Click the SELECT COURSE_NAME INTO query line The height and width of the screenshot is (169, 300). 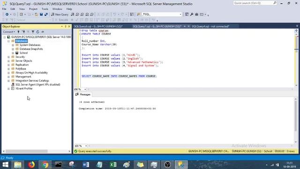tap(119, 76)
